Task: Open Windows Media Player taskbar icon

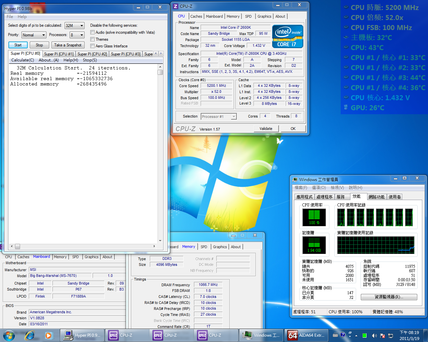Action: point(48,335)
